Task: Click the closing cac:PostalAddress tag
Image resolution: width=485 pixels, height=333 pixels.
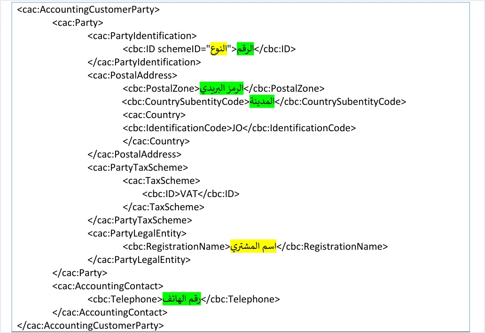Action: click(134, 154)
